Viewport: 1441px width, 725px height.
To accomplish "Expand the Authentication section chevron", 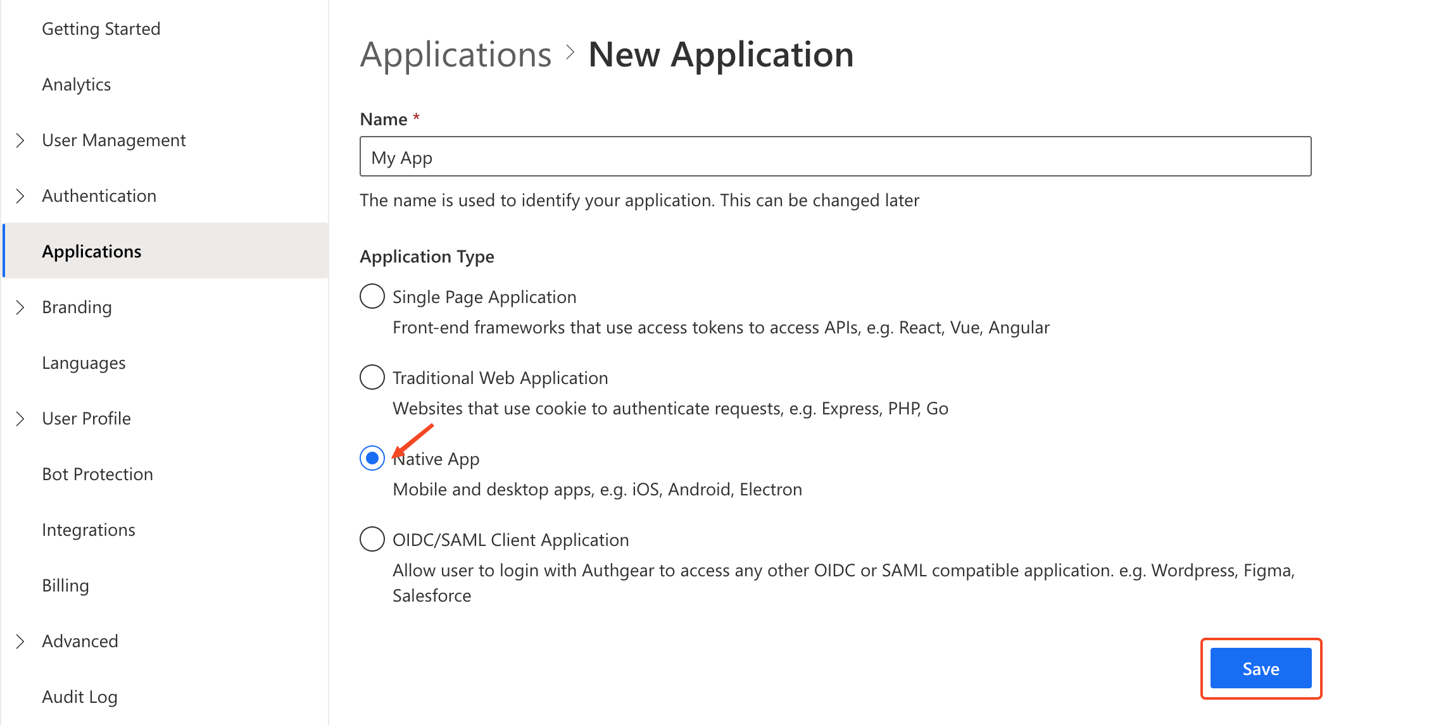I will point(20,196).
